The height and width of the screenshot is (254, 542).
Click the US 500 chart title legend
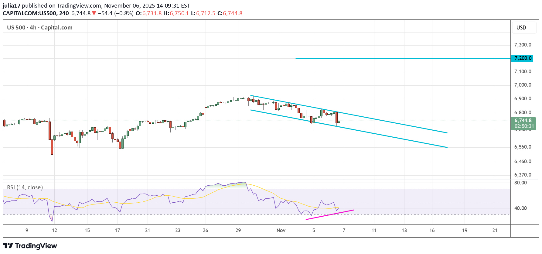tap(40, 28)
